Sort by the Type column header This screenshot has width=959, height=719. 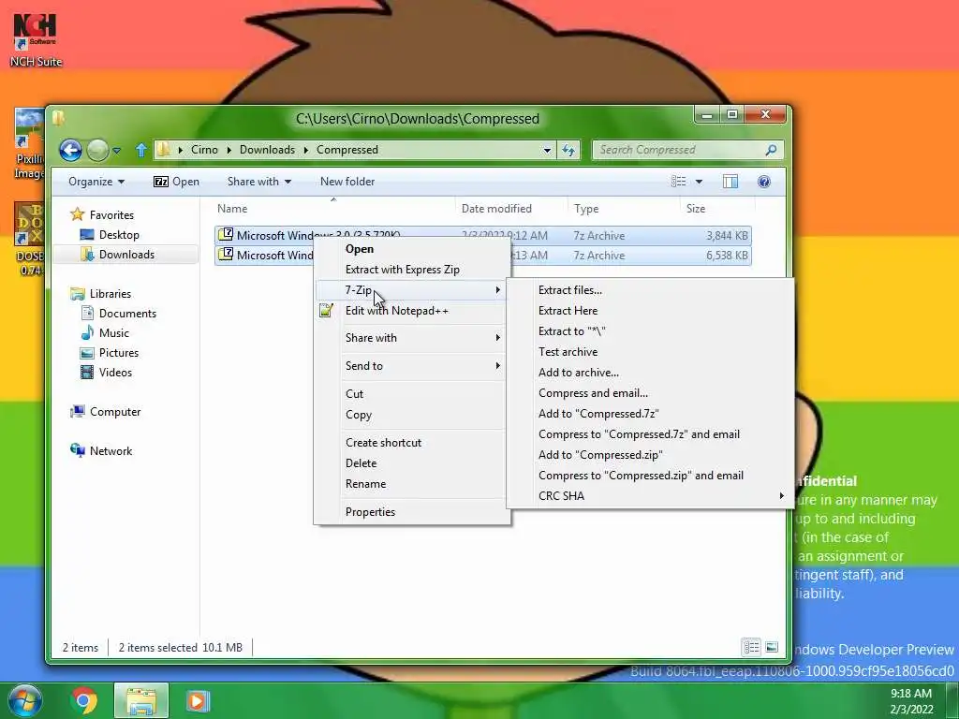[623, 209]
